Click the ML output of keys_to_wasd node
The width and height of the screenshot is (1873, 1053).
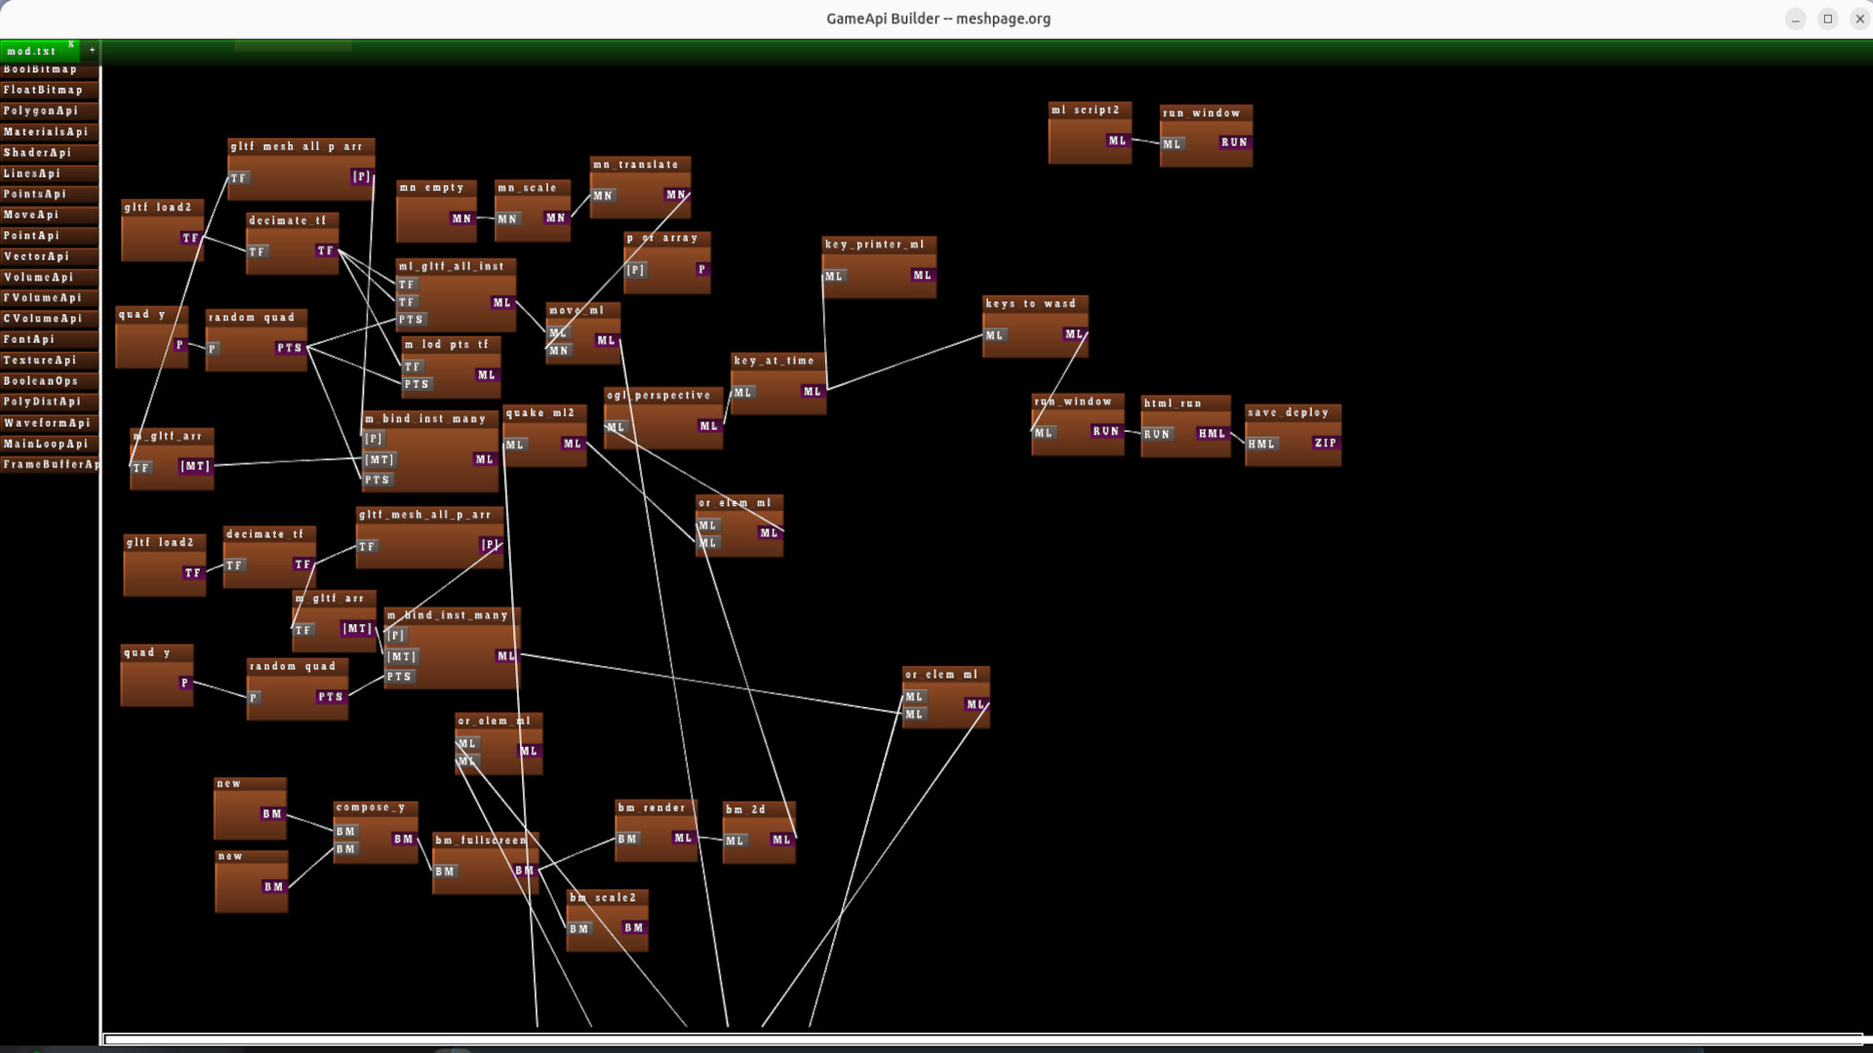coord(1074,334)
